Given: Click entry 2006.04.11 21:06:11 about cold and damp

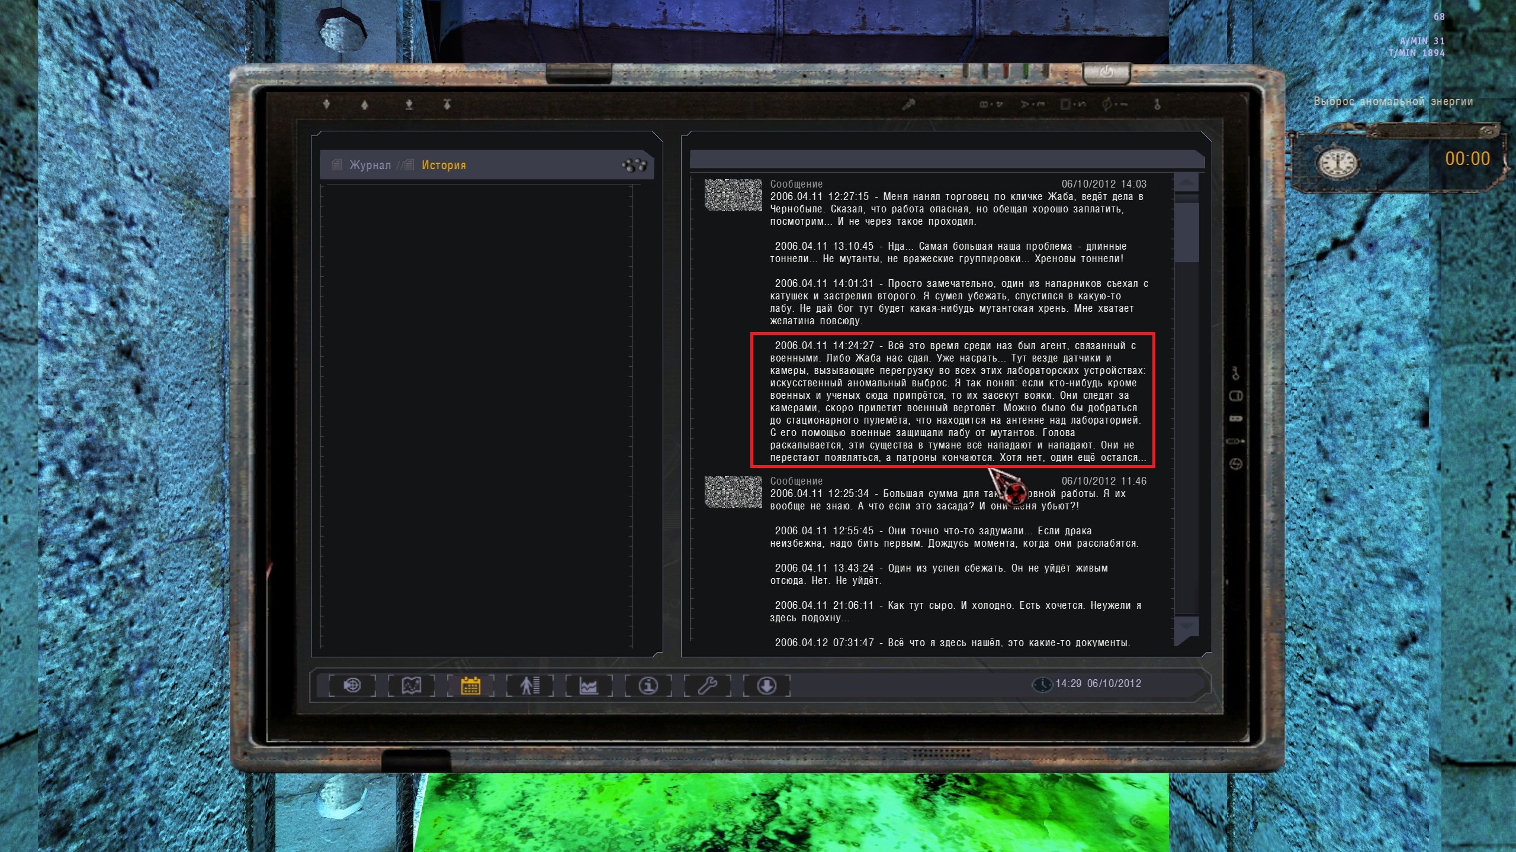Looking at the screenshot, I should 956,612.
